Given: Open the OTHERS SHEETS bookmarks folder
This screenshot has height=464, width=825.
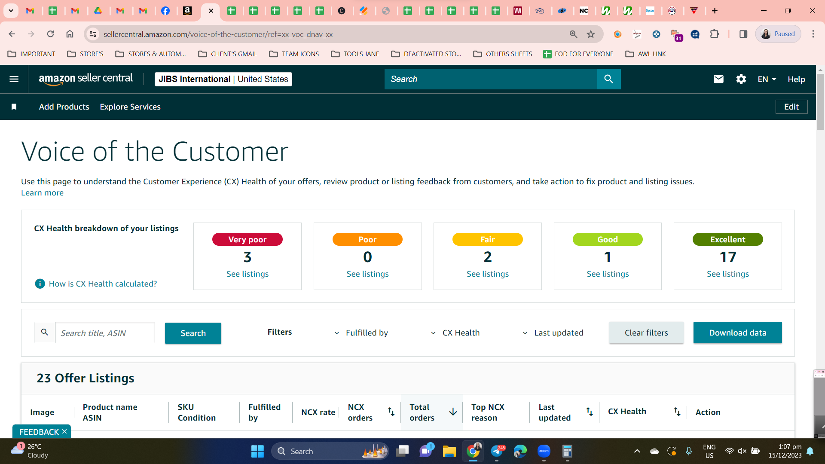Looking at the screenshot, I should click(503, 54).
